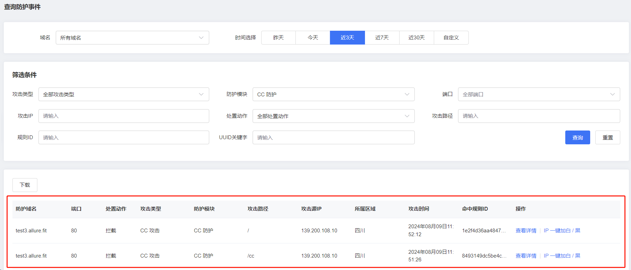Click the 筛选条件 section heading
This screenshot has width=631, height=270.
tap(24, 75)
